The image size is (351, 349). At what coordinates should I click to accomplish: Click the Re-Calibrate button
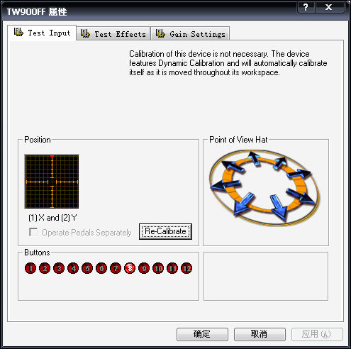coord(165,231)
